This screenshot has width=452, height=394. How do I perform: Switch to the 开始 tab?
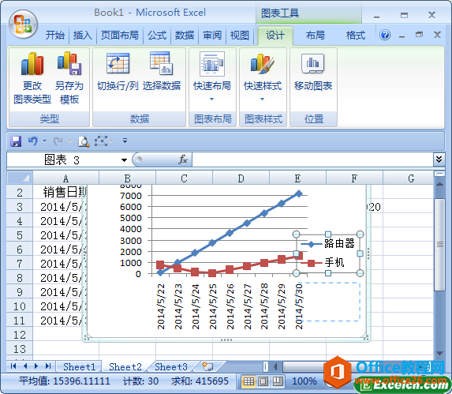click(x=55, y=36)
